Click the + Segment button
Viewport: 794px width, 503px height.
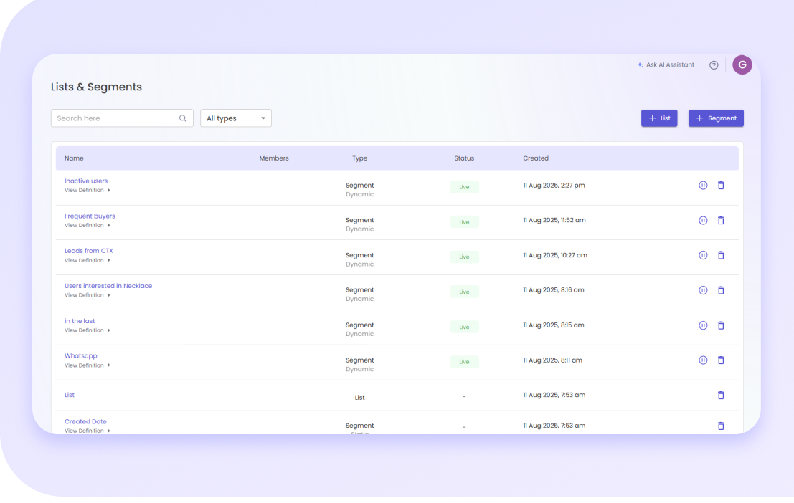(716, 118)
